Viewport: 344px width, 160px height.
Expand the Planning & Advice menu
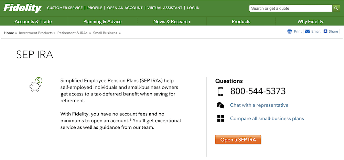(103, 21)
